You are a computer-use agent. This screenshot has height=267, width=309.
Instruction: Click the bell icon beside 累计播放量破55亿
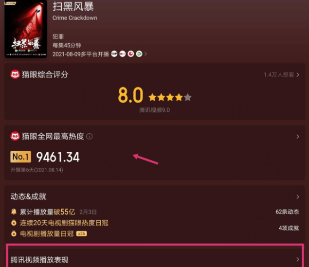[14, 212]
